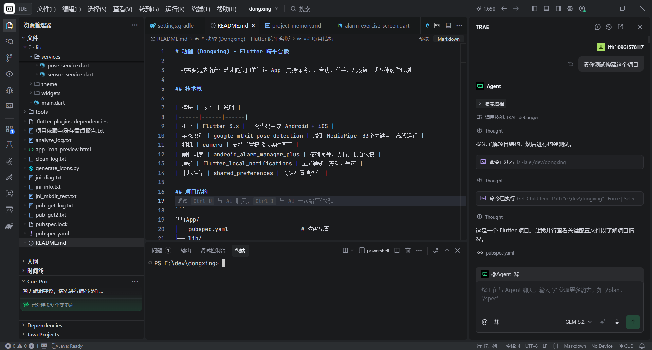Viewport: 652px width, 350px height.
Task: Expand the theme folder
Action: pos(31,84)
